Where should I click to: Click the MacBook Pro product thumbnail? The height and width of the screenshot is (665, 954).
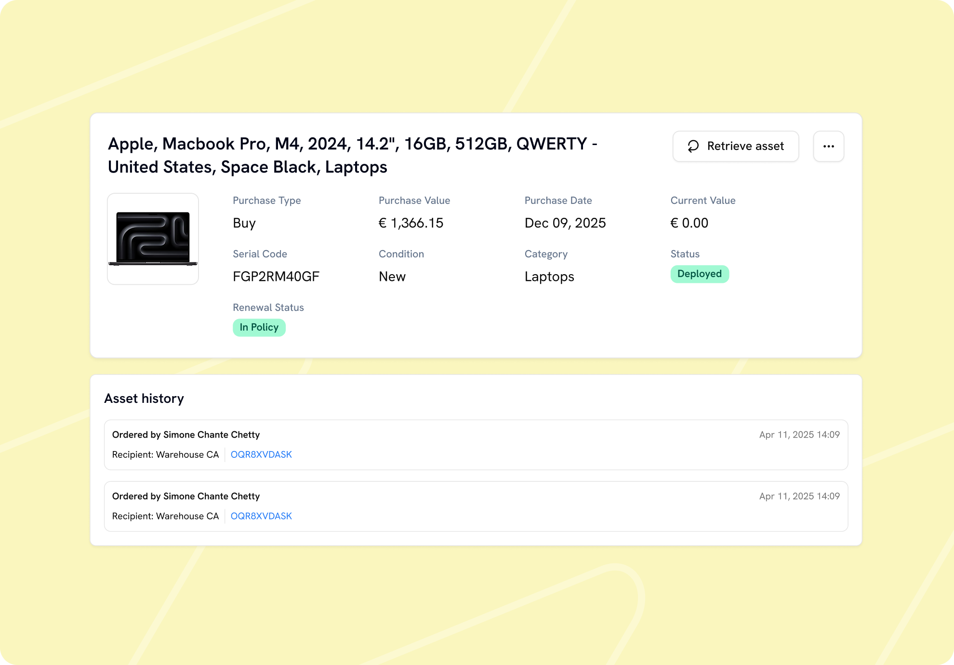tap(153, 239)
